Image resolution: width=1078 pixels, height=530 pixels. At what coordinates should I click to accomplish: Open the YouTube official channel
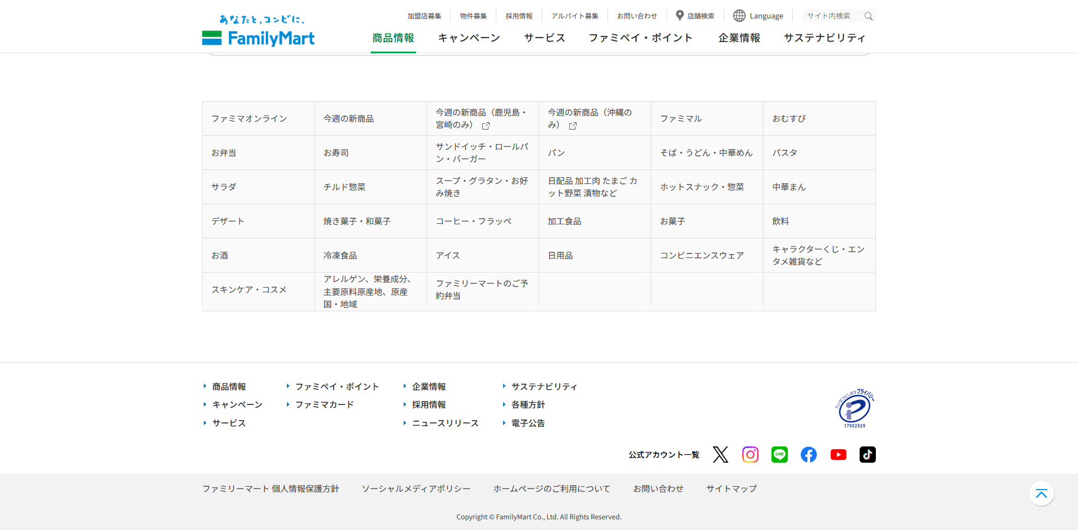point(838,454)
